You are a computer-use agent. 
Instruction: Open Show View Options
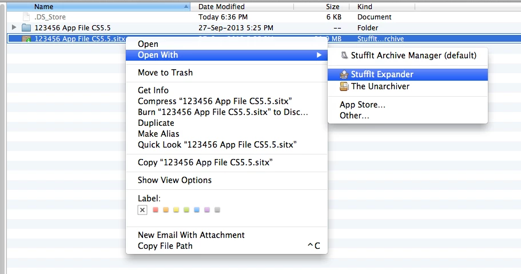click(226, 180)
